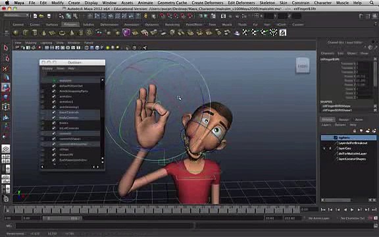Expand the BodyControls node in Outliner
Image resolution: width=379 pixels, height=237 pixels.
point(43,118)
